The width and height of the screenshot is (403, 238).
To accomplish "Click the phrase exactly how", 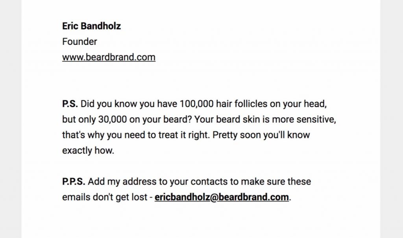I will tap(88, 150).
